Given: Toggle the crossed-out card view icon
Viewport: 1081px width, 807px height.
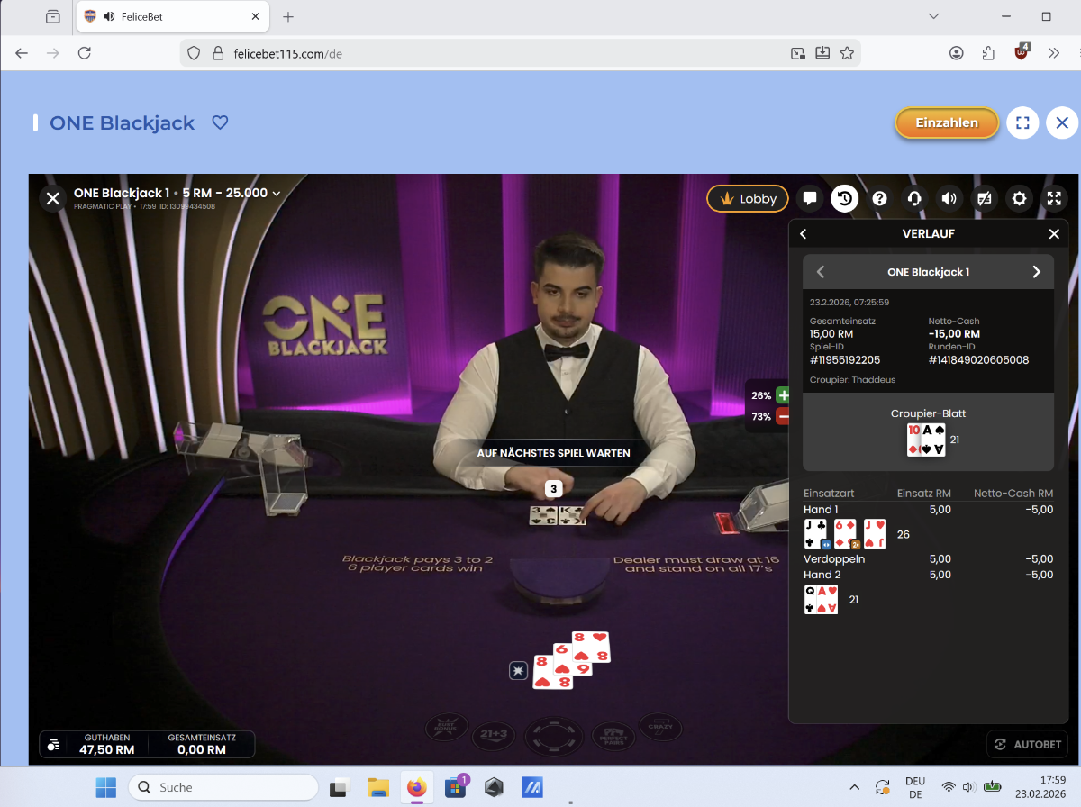Looking at the screenshot, I should tap(985, 198).
